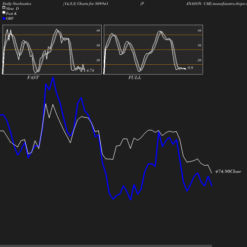The image size is (247, 247).
Task: Click the 'Fast K' legend label
Action: point(11,13)
